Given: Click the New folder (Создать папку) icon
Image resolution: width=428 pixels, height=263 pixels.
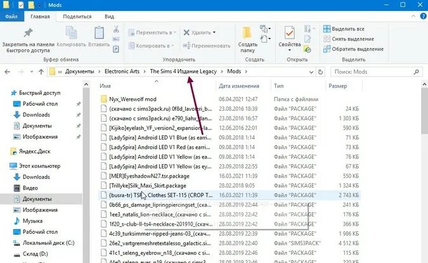Looking at the screenshot, I should tap(247, 33).
